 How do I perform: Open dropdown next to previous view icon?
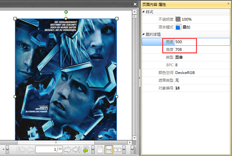click(93, 150)
